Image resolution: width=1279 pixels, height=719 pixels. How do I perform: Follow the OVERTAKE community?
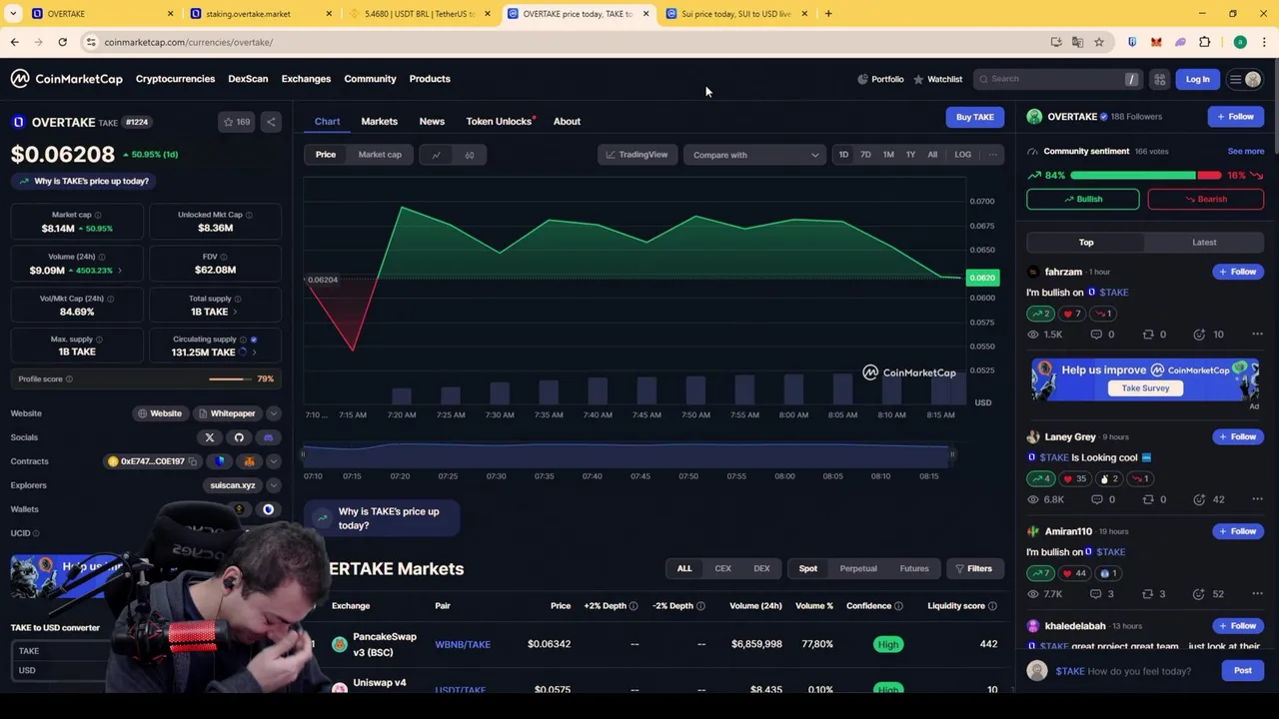1236,117
